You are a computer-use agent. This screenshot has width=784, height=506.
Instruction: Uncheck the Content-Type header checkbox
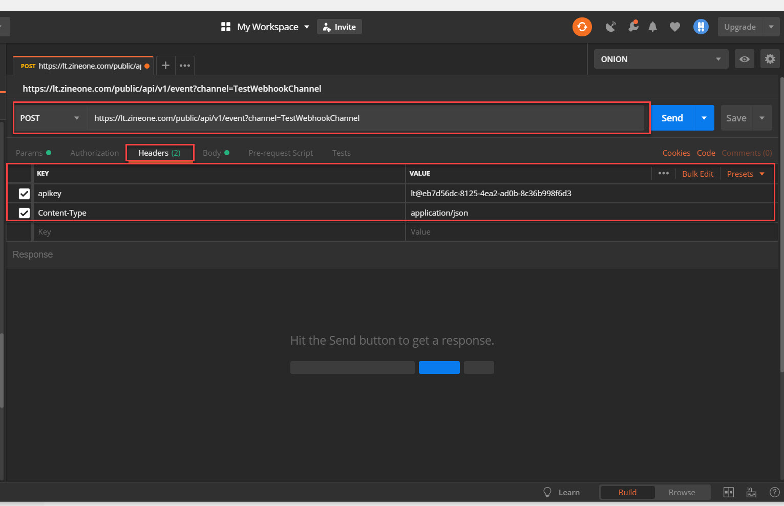click(x=24, y=213)
